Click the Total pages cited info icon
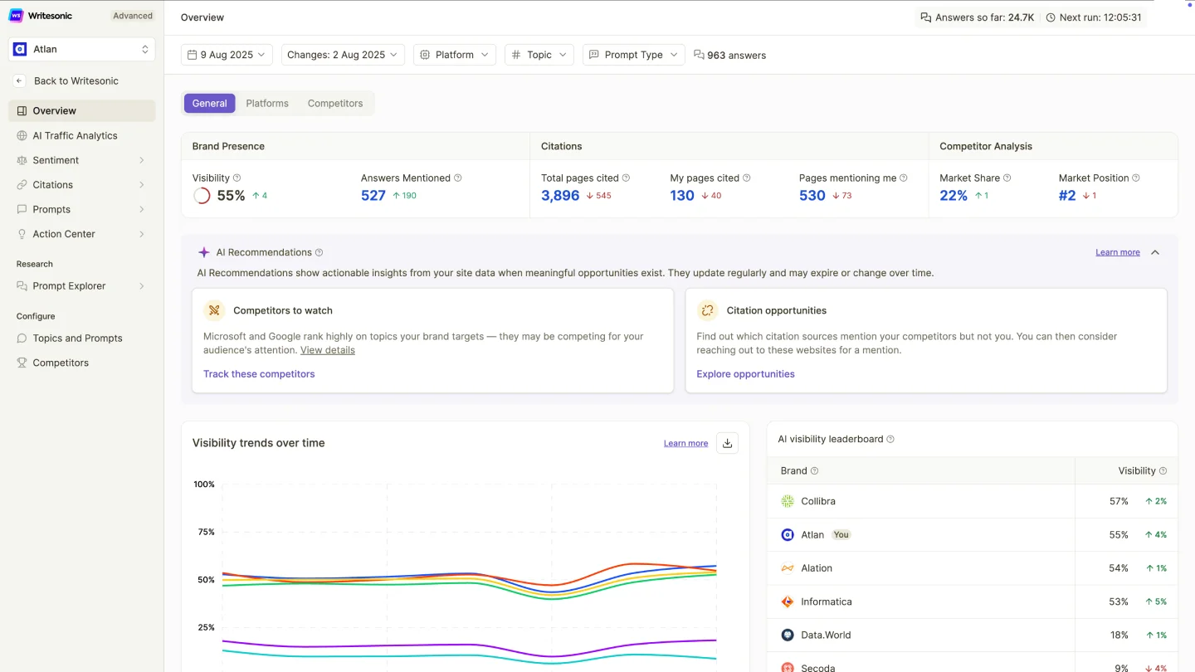This screenshot has height=672, width=1195. click(626, 178)
